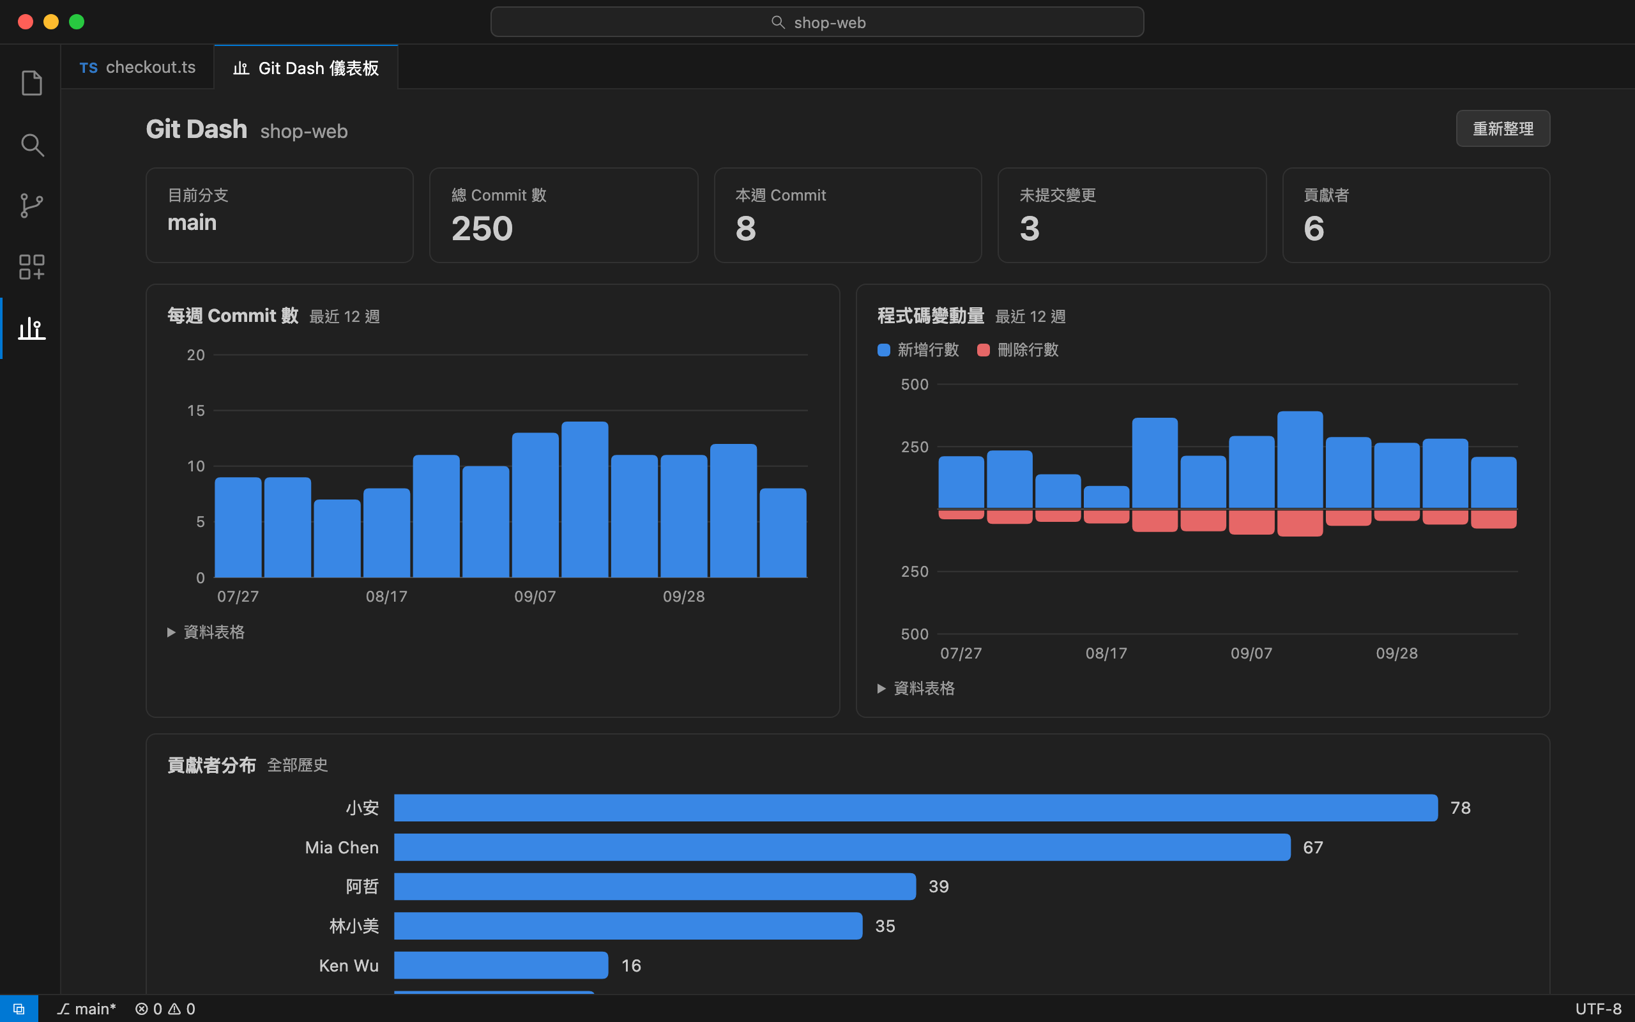Click the 本週 Commit value 8

(x=745, y=229)
